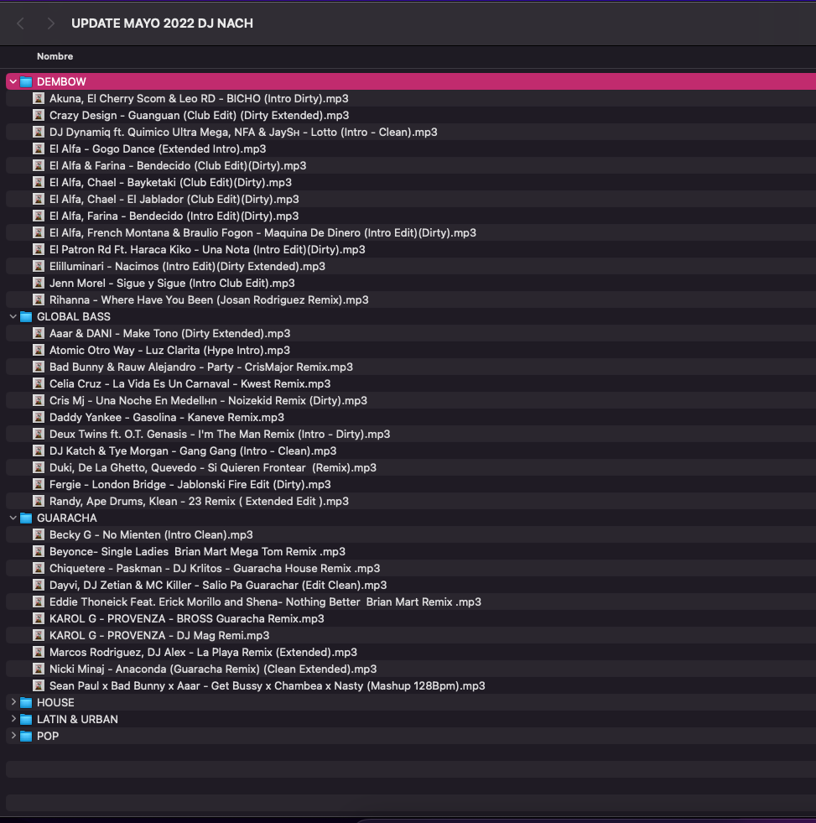Click mp3 icon of Akuna BICHO track
The height and width of the screenshot is (823, 816).
pyautogui.click(x=39, y=98)
